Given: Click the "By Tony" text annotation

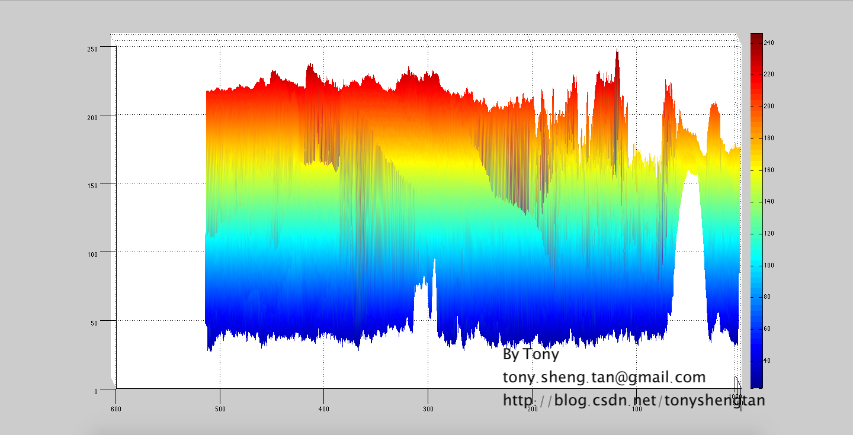Looking at the screenshot, I should (x=530, y=355).
